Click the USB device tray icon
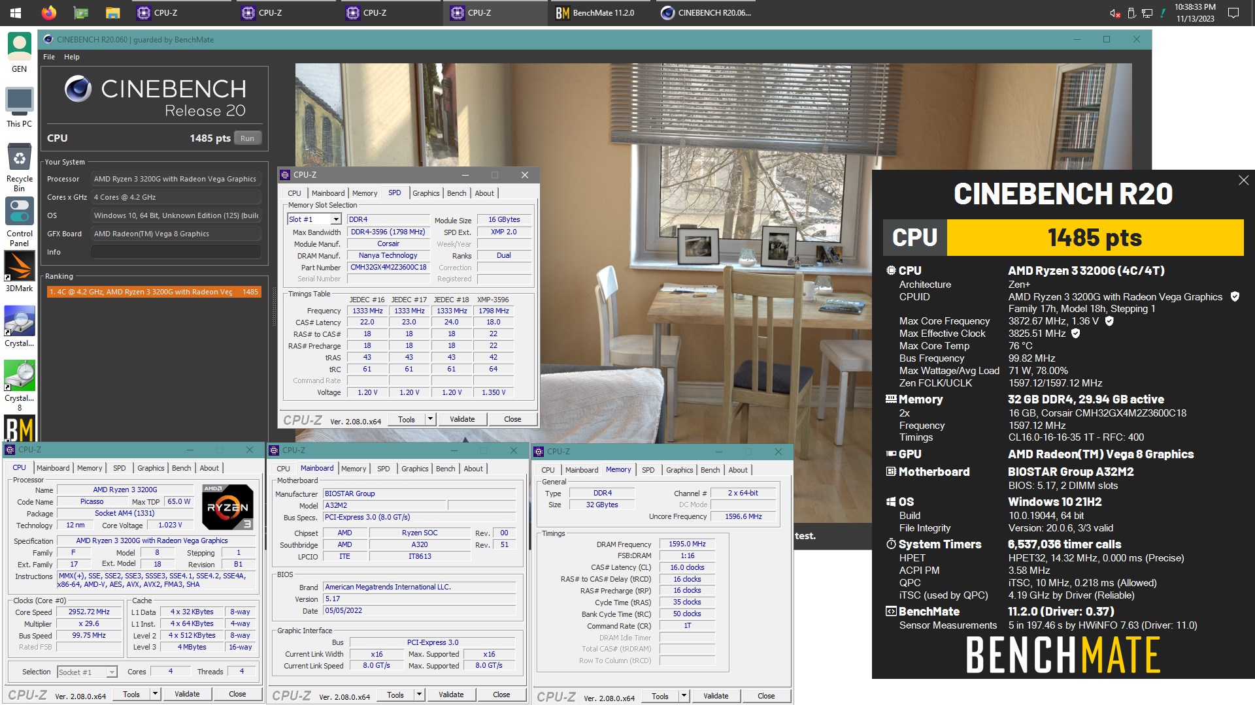 click(x=1131, y=13)
